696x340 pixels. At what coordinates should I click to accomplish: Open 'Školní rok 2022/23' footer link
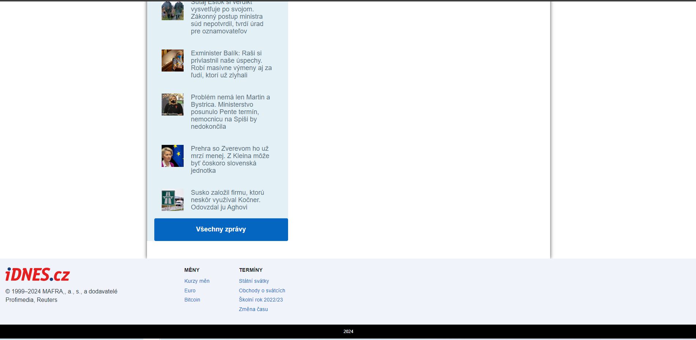tap(261, 300)
